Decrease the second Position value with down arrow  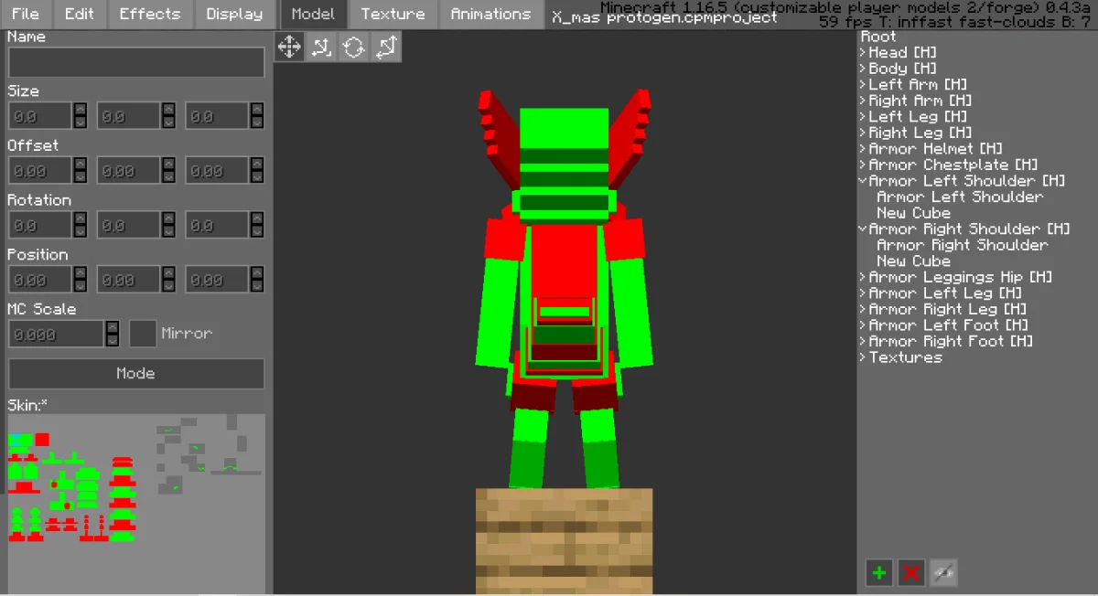(168, 285)
